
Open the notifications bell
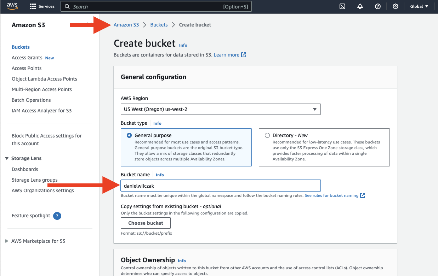pos(360,6)
